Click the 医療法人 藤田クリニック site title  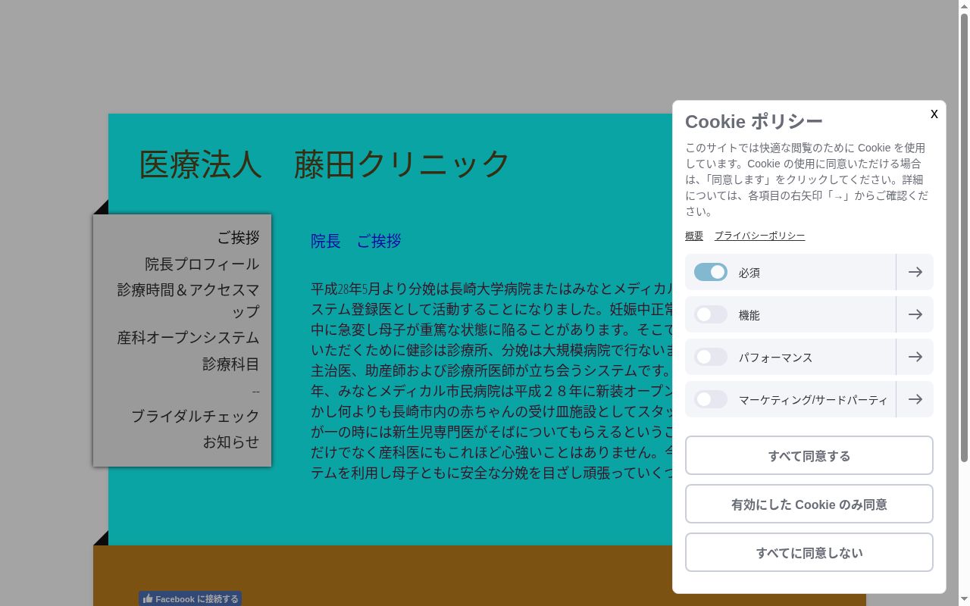click(325, 164)
